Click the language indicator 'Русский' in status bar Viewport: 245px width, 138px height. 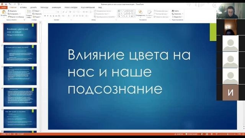20,134
